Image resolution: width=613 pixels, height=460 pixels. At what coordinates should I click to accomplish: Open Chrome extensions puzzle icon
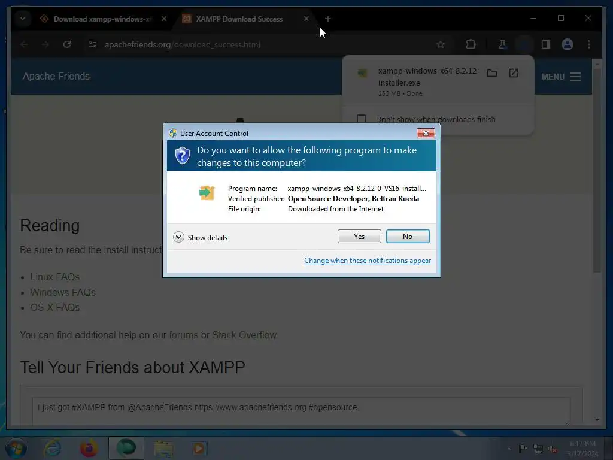(471, 44)
